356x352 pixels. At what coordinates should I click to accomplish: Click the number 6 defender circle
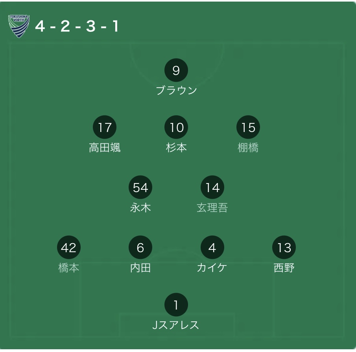click(140, 247)
